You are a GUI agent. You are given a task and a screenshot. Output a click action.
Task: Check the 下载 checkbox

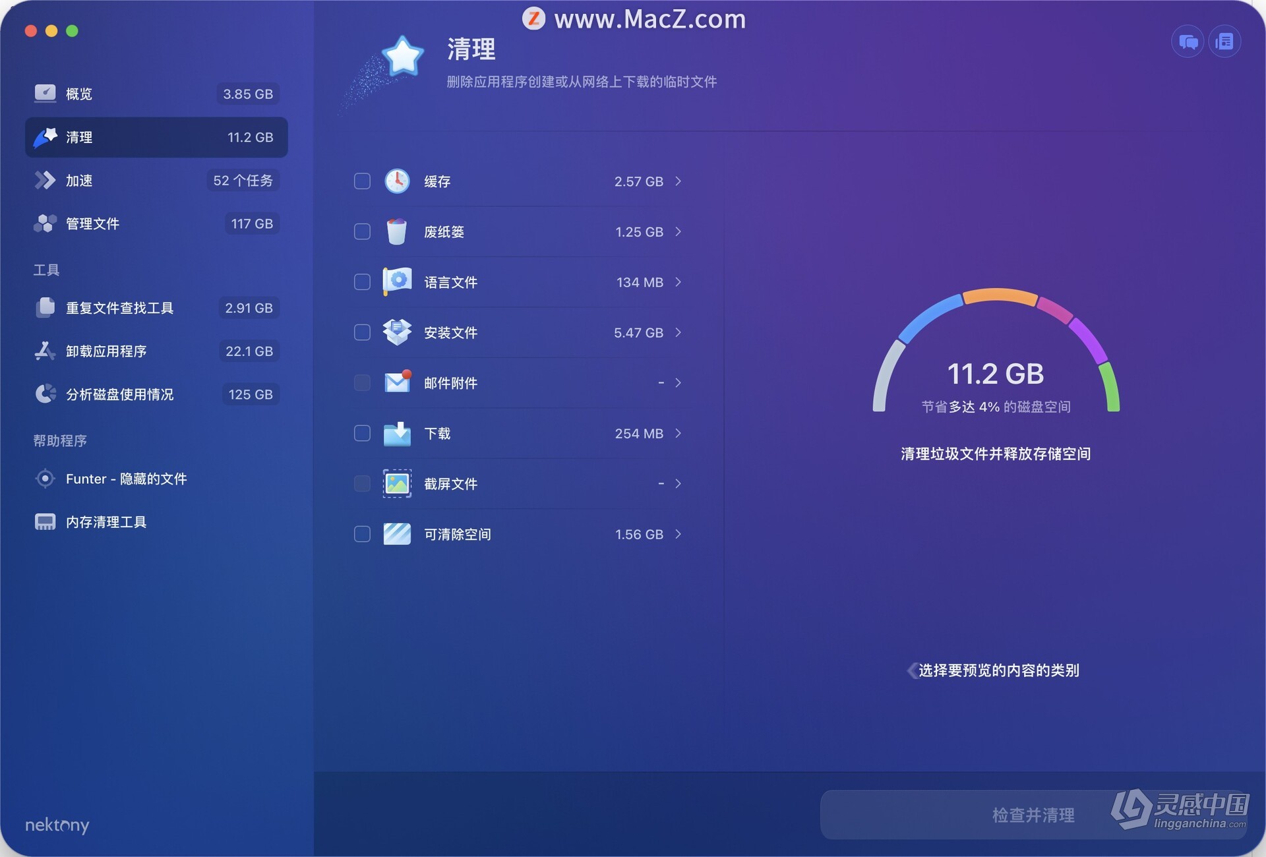[x=362, y=433]
